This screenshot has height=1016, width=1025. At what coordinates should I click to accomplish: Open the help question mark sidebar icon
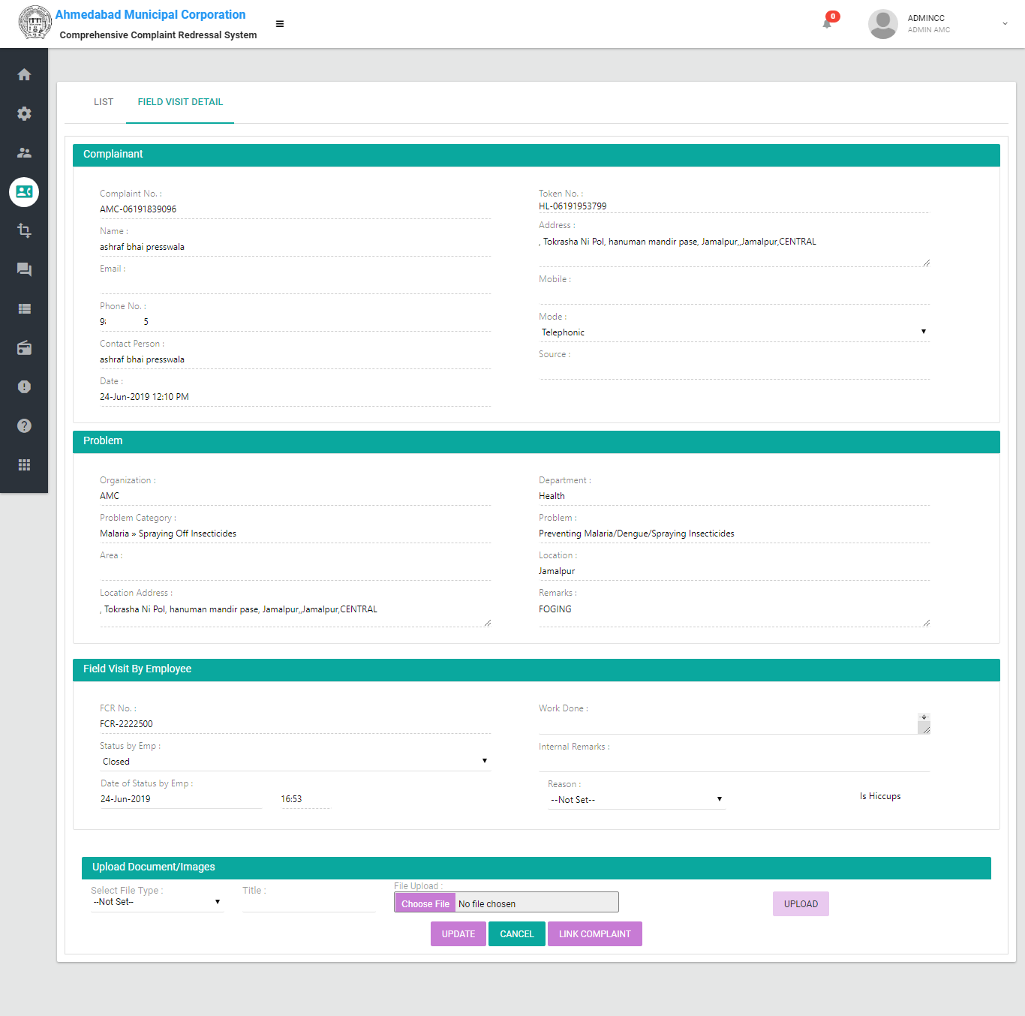[x=24, y=425]
